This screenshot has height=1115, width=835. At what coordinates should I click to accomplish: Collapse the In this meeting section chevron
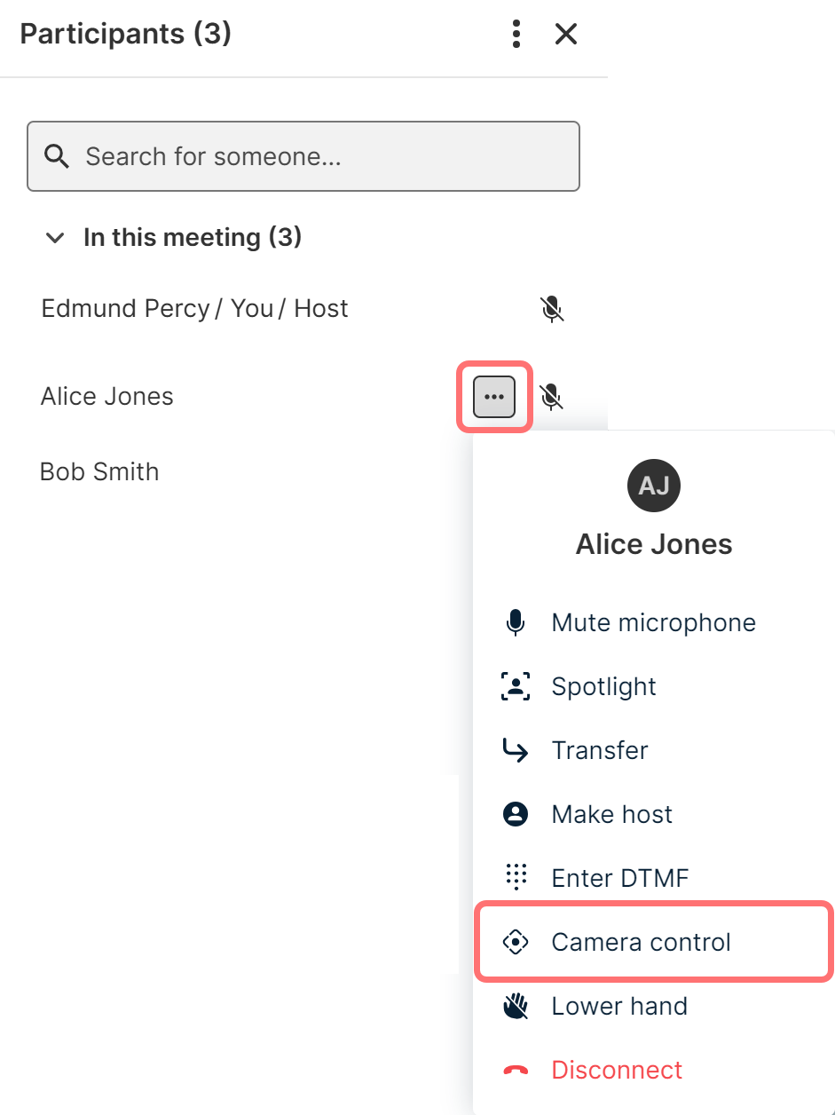pos(55,238)
